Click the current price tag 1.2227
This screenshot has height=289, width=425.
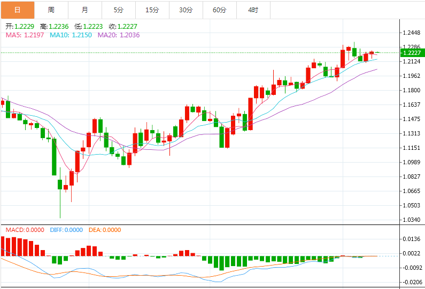click(x=412, y=53)
